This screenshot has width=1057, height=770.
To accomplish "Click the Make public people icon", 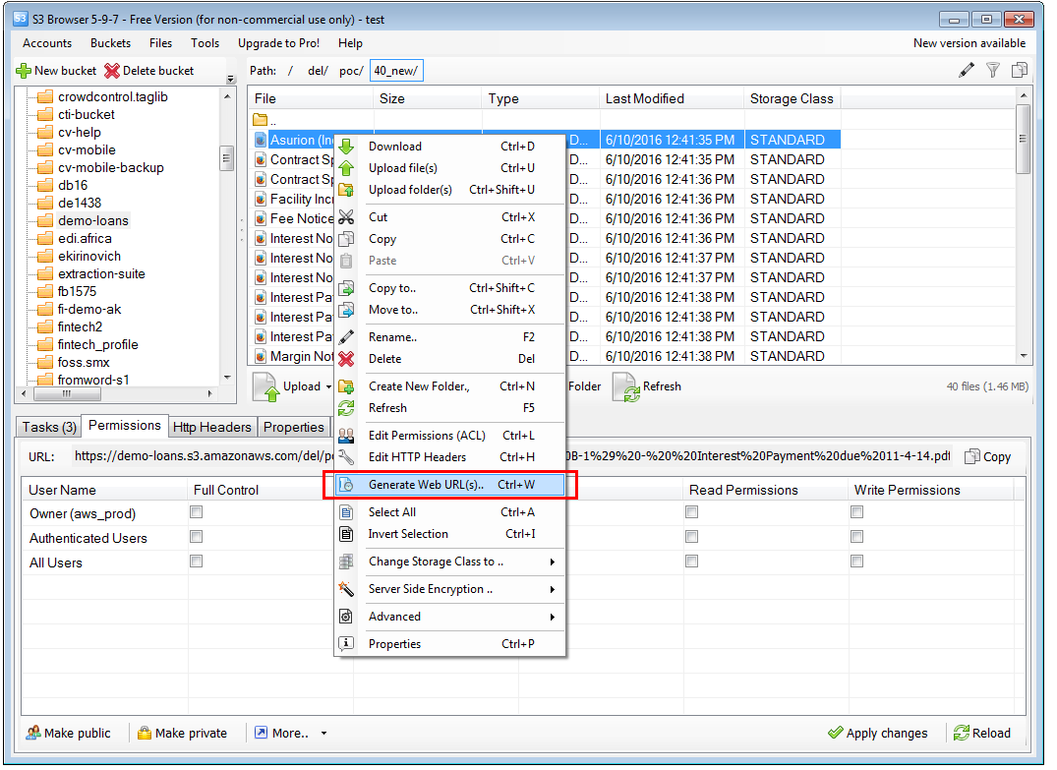I will click(x=33, y=733).
